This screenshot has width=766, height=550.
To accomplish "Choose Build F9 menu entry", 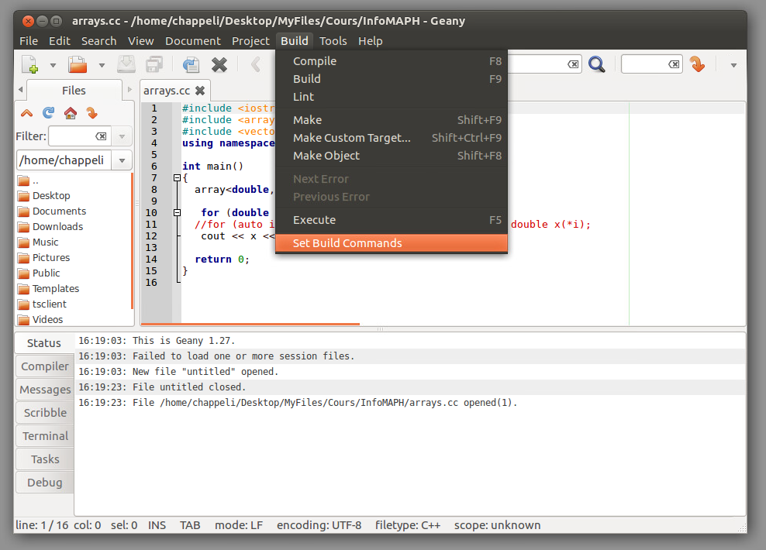I will coord(392,79).
